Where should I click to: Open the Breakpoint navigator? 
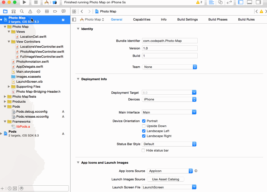click(55, 11)
